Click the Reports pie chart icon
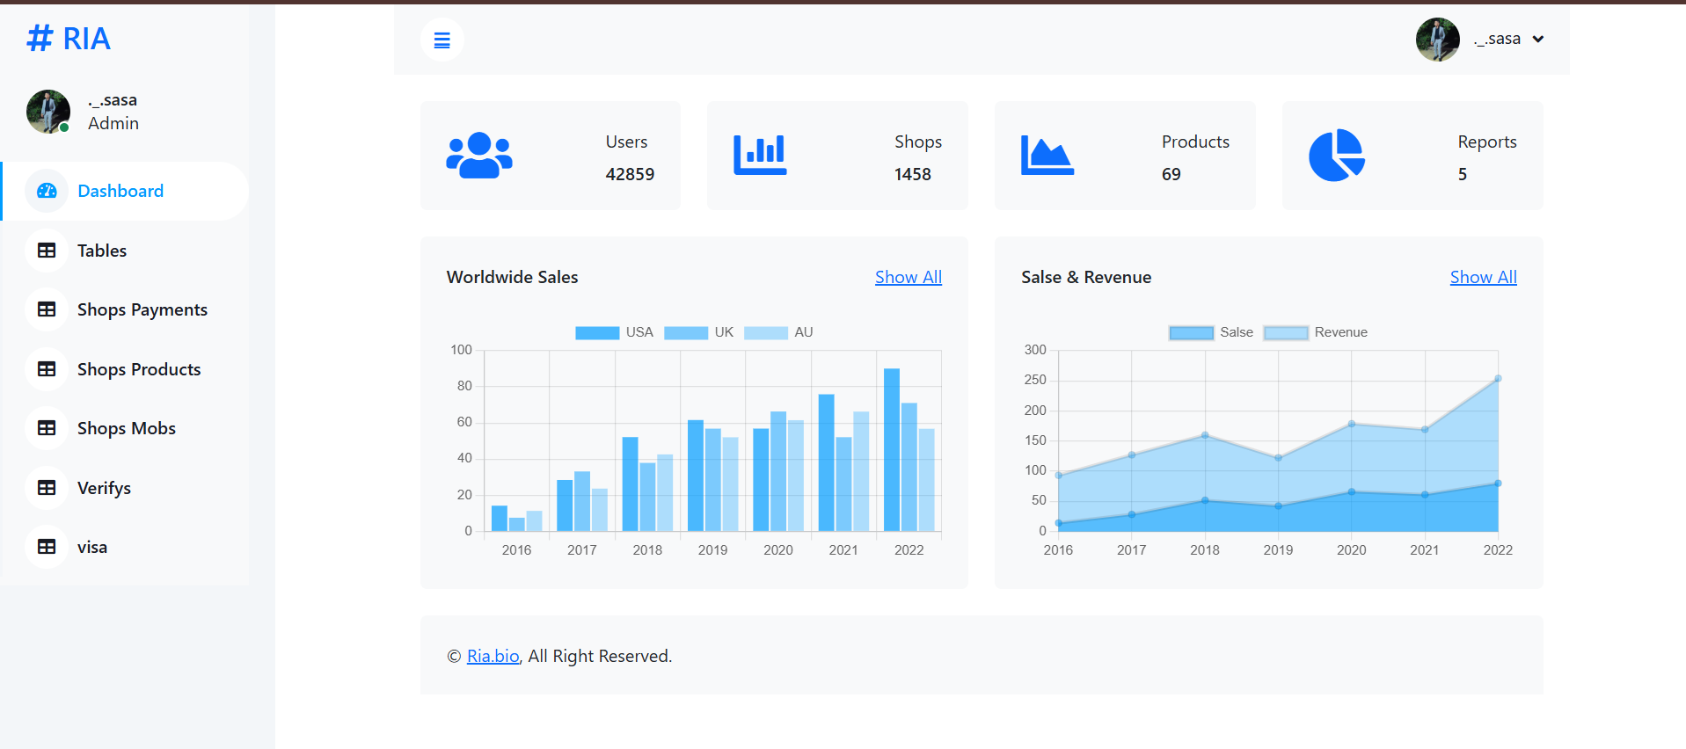1686x749 pixels. (x=1337, y=156)
